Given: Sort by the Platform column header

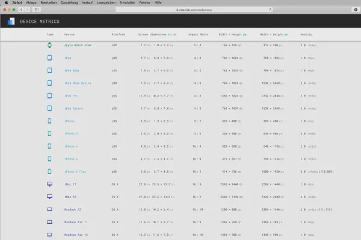Looking at the screenshot, I should [x=119, y=34].
